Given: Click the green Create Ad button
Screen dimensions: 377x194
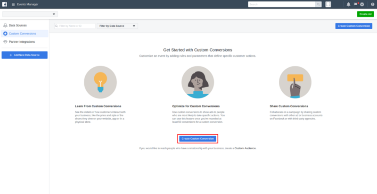Looking at the screenshot, I should [365, 14].
